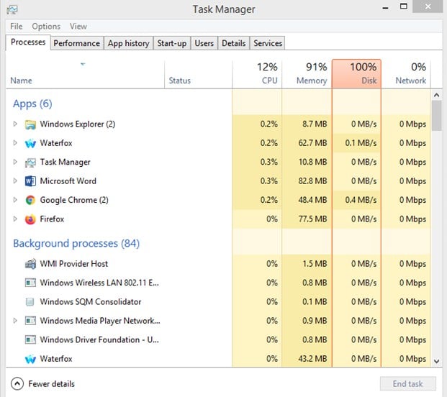Viewport: 447px width, 397px height.
Task: Click the 43.2 MB memory value
Action: (x=312, y=359)
